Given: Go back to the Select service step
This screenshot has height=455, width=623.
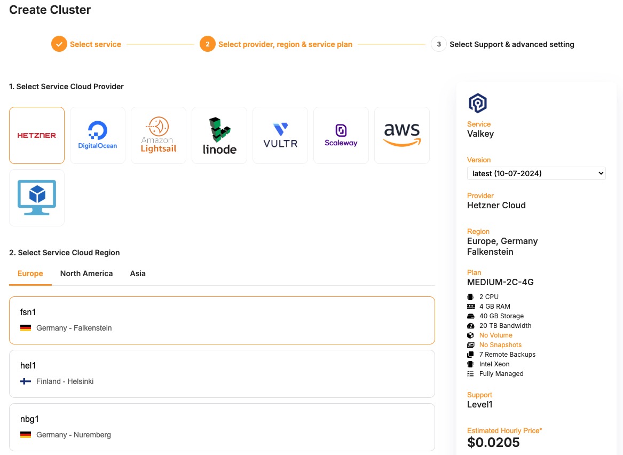Looking at the screenshot, I should (x=96, y=44).
